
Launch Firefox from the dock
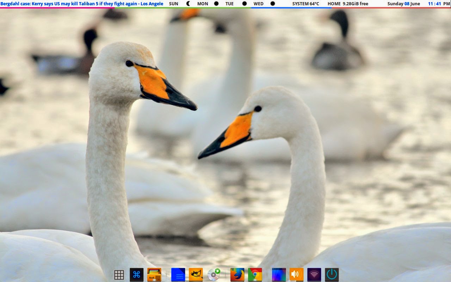[x=237, y=275]
